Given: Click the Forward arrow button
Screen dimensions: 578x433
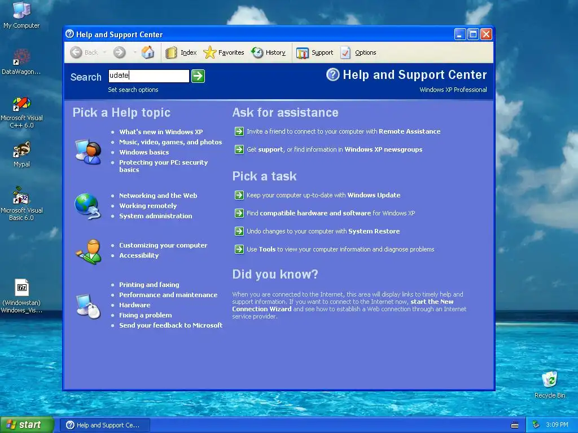Looking at the screenshot, I should pyautogui.click(x=119, y=52).
